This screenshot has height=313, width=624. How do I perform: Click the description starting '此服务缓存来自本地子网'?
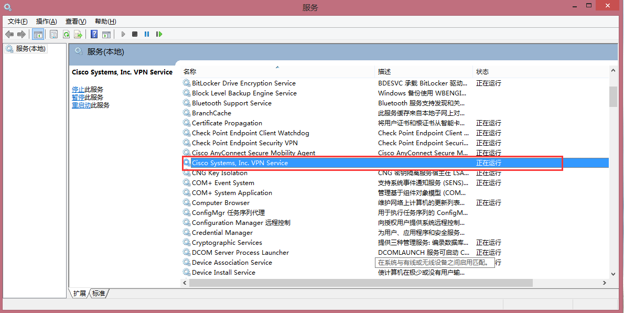coord(422,113)
